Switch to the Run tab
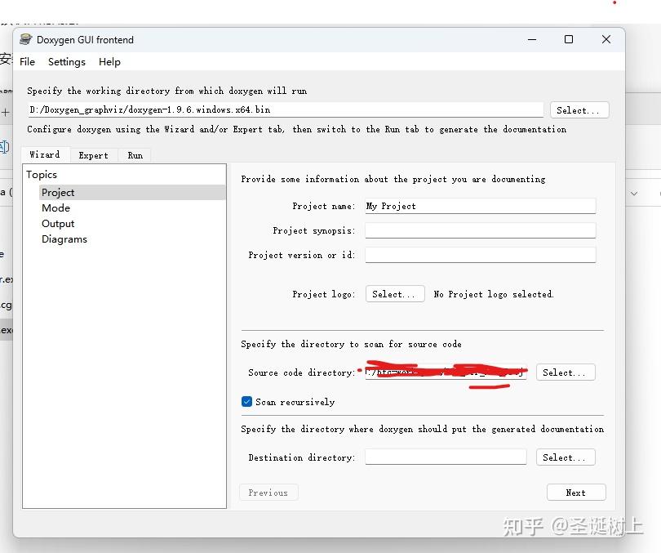 [x=135, y=155]
